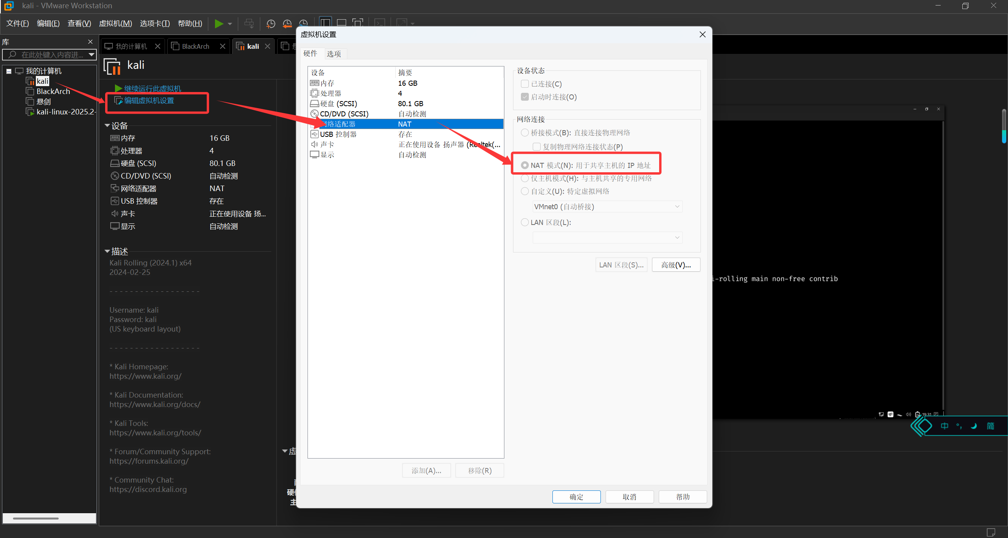Click the green power-on play icon
This screenshot has width=1008, height=538.
point(219,24)
